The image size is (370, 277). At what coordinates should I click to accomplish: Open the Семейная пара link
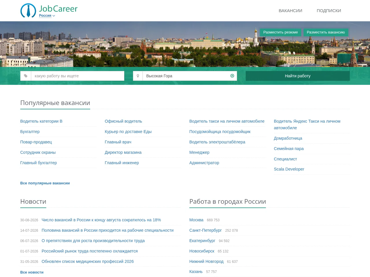tap(288, 149)
